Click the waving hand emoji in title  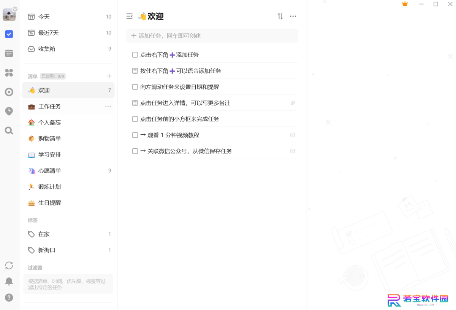[x=142, y=16]
